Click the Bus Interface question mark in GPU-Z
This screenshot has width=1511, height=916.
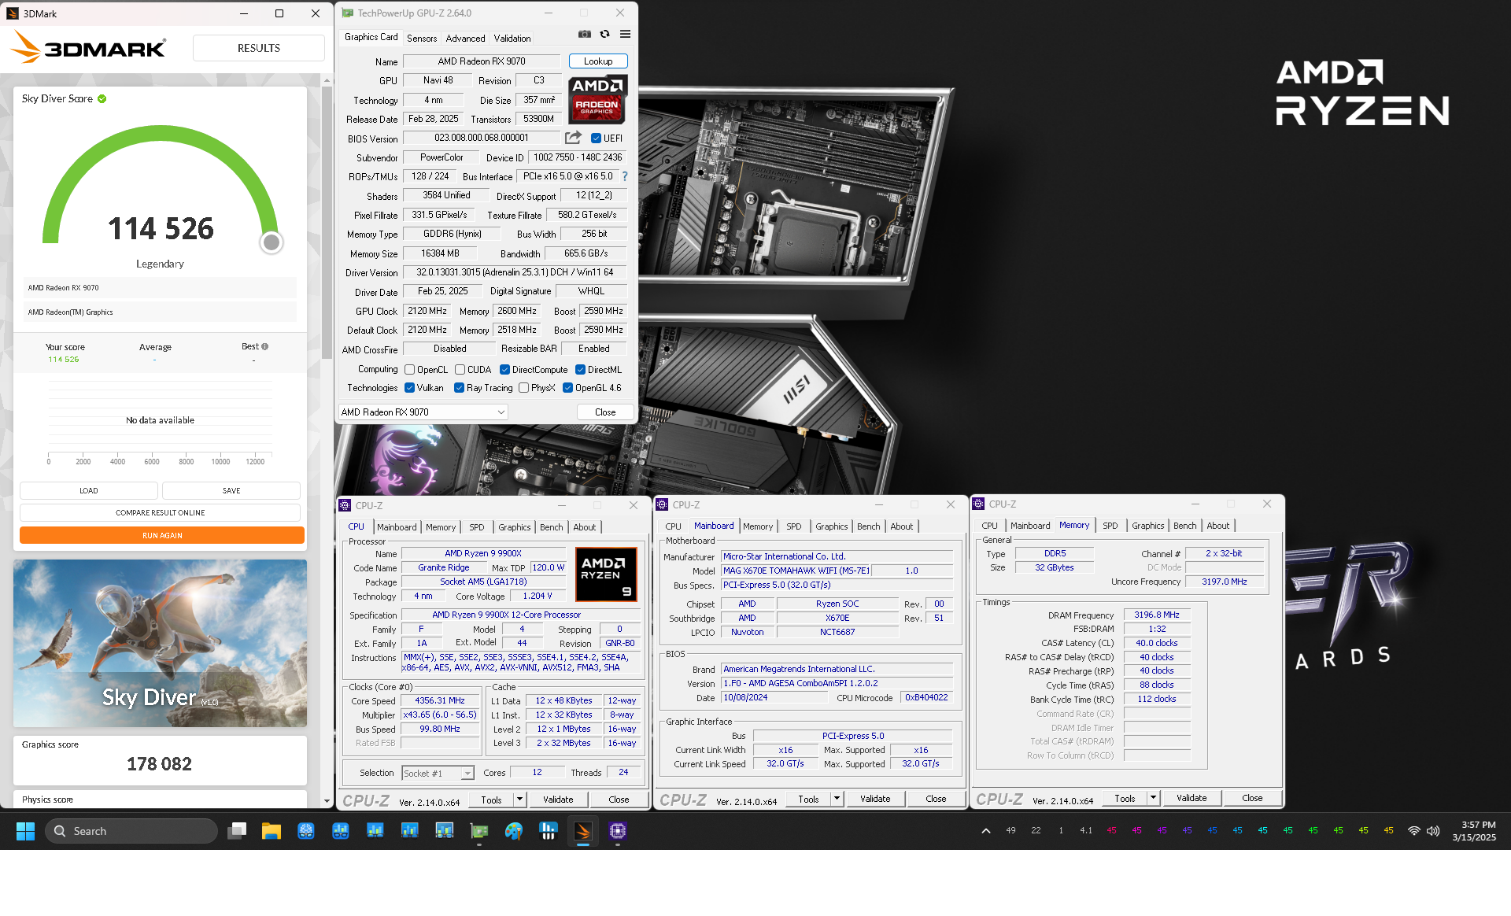click(625, 176)
